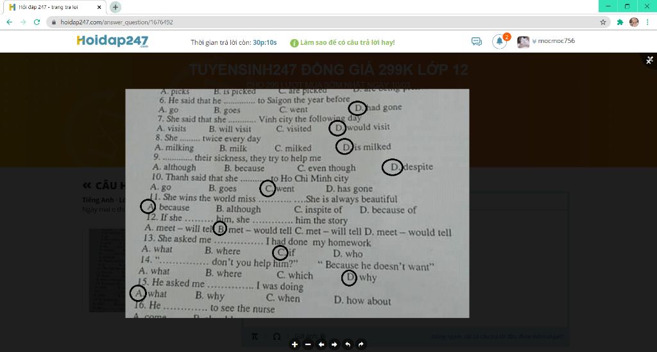Open a new browser tab
657x352 pixels.
[x=115, y=7]
